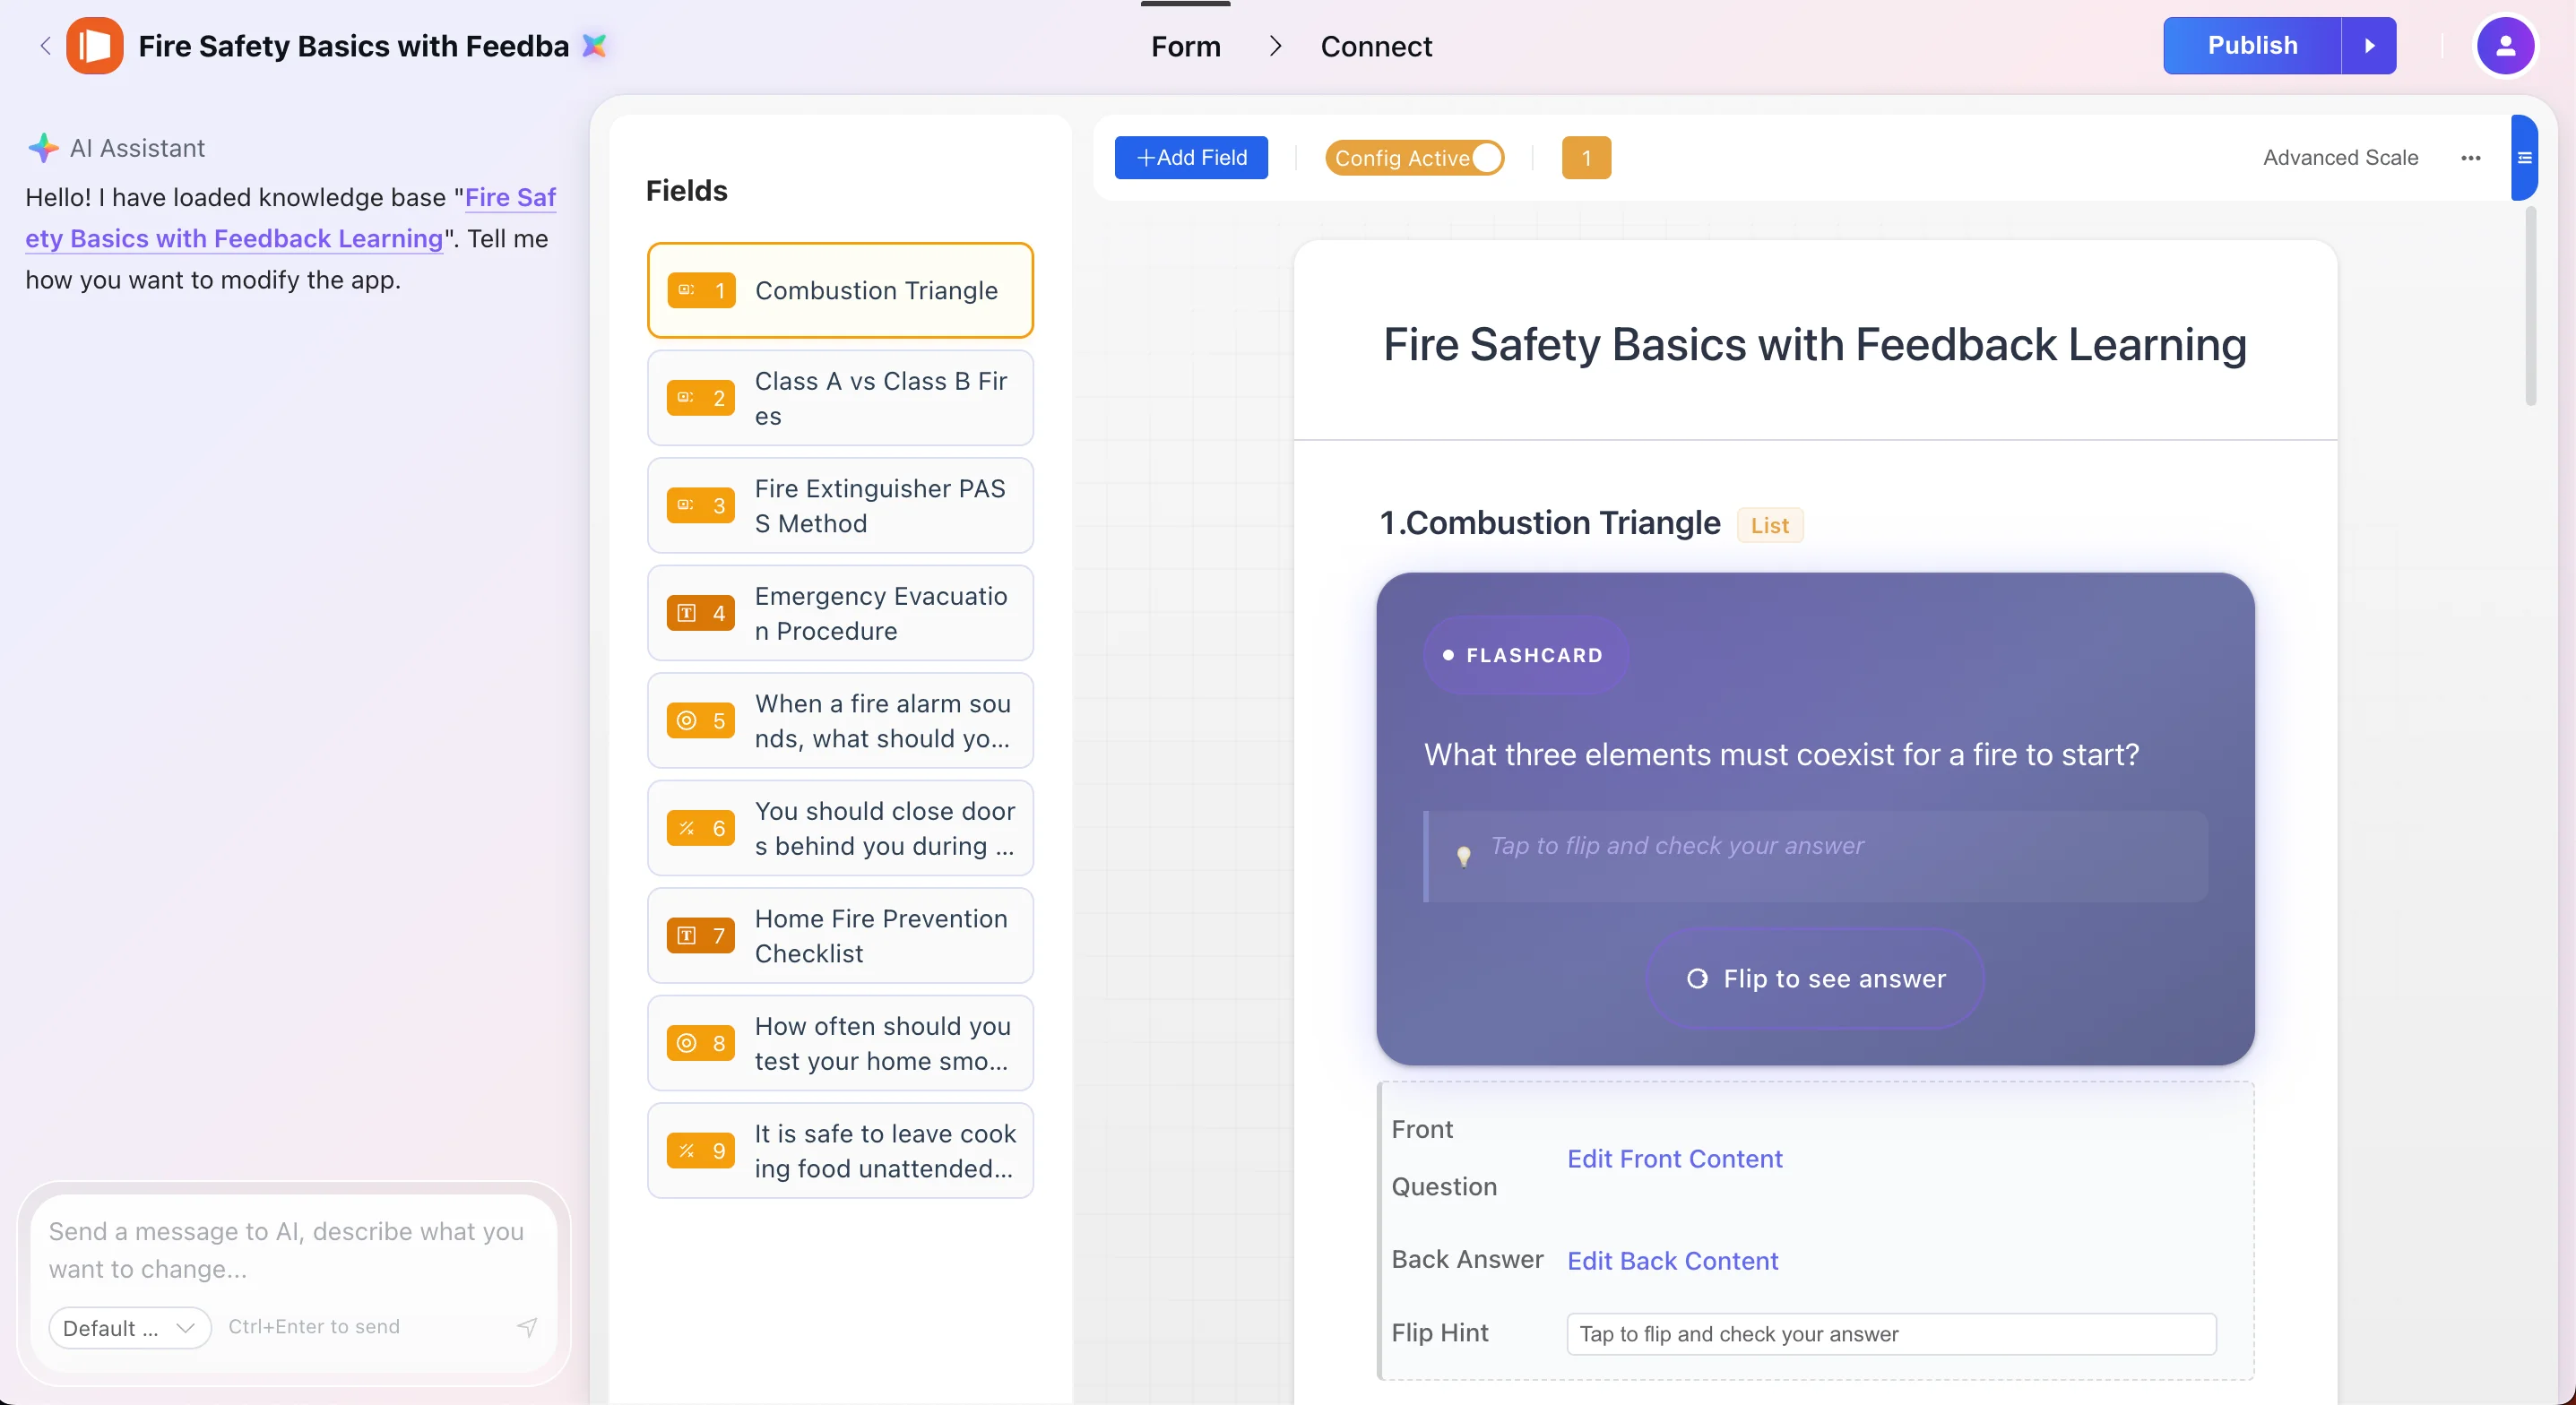Select the 'You should close doors' field
This screenshot has height=1405, width=2576.
[840, 828]
